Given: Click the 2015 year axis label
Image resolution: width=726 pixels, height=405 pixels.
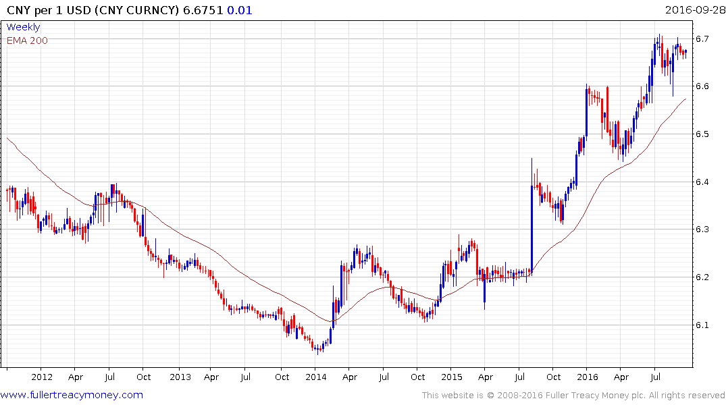Looking at the screenshot, I should [x=451, y=377].
